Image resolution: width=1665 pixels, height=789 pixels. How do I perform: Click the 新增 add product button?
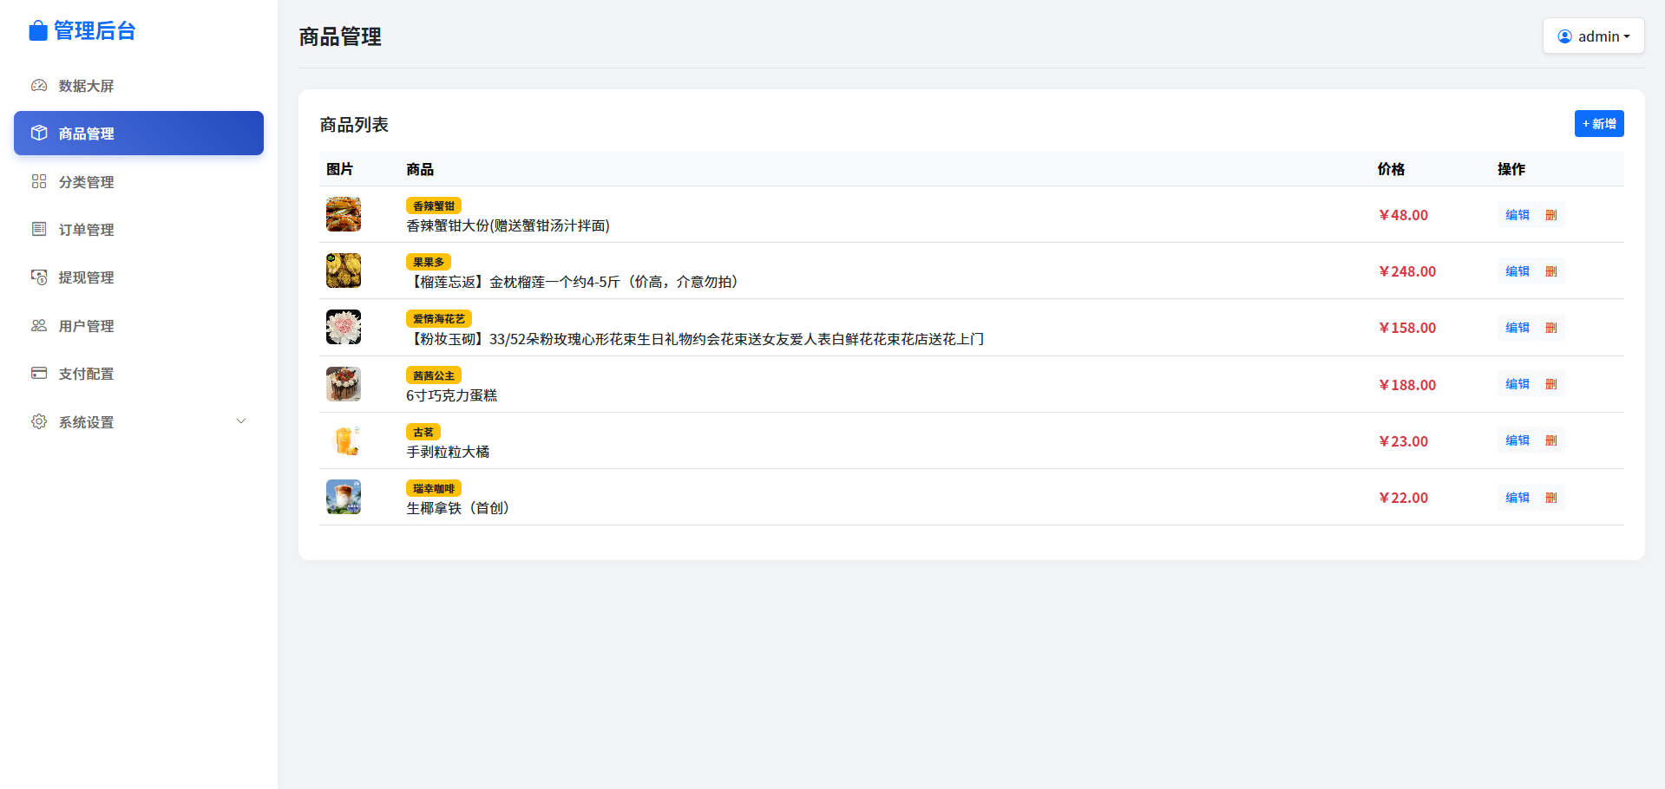coord(1598,124)
